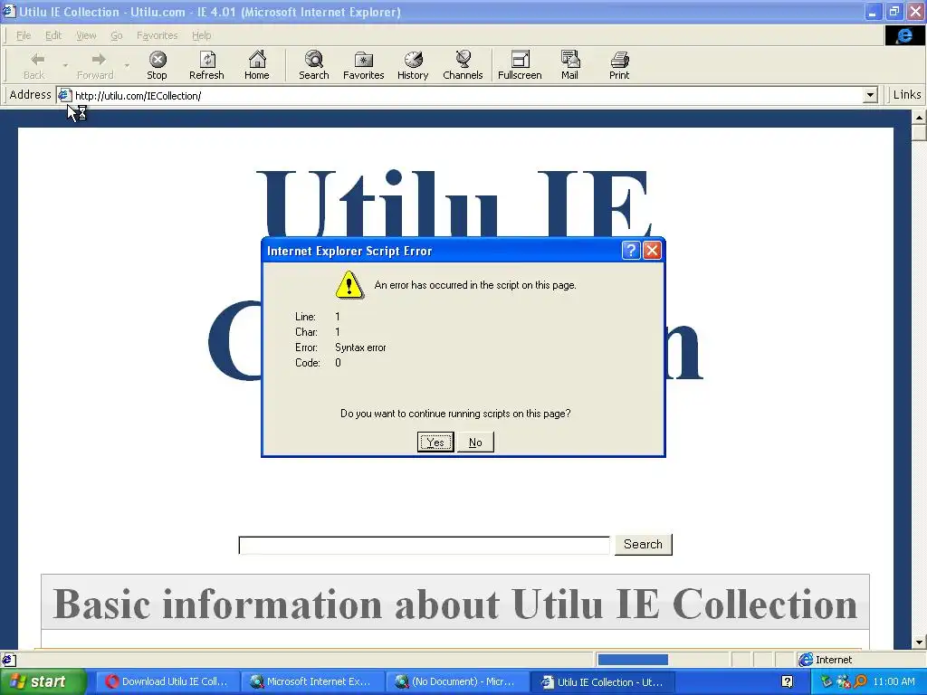The width and height of the screenshot is (927, 695).
Task: Click the help question mark in dialog
Action: click(631, 251)
